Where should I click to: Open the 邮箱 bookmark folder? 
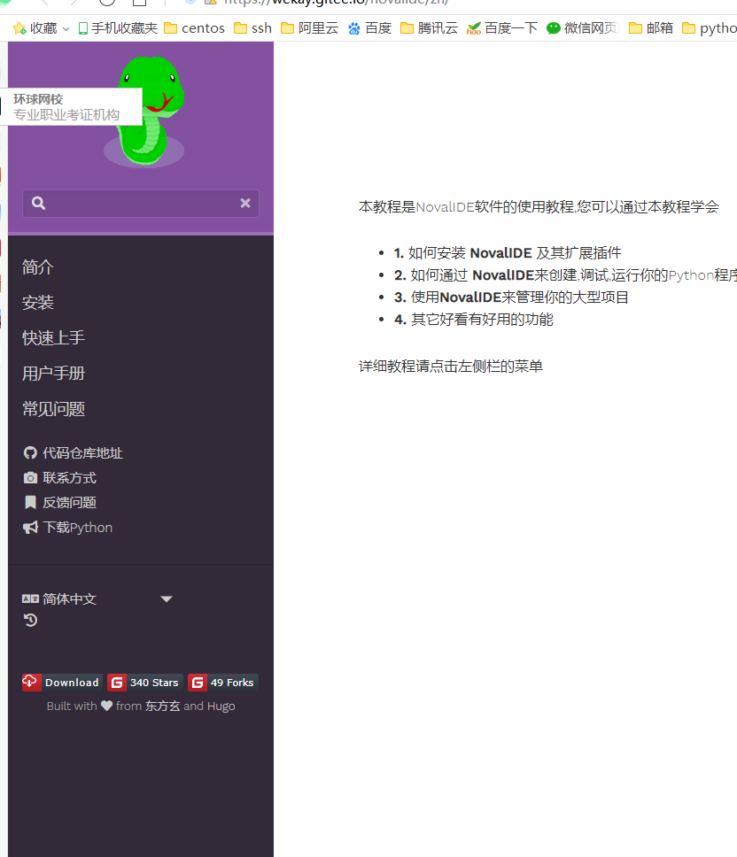tap(650, 27)
